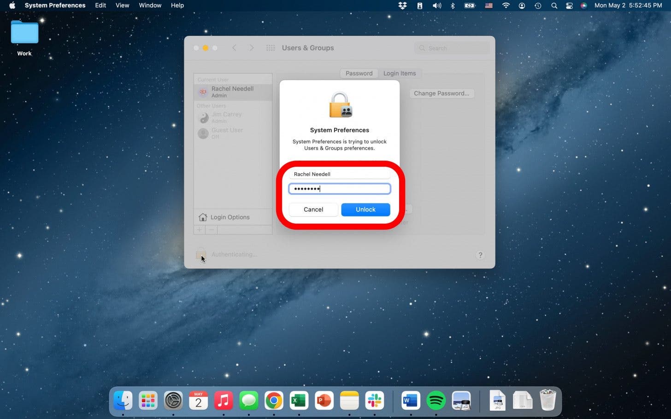Viewport: 671px width, 419px height.
Task: Click the Rachel Needell username field
Action: (x=340, y=174)
